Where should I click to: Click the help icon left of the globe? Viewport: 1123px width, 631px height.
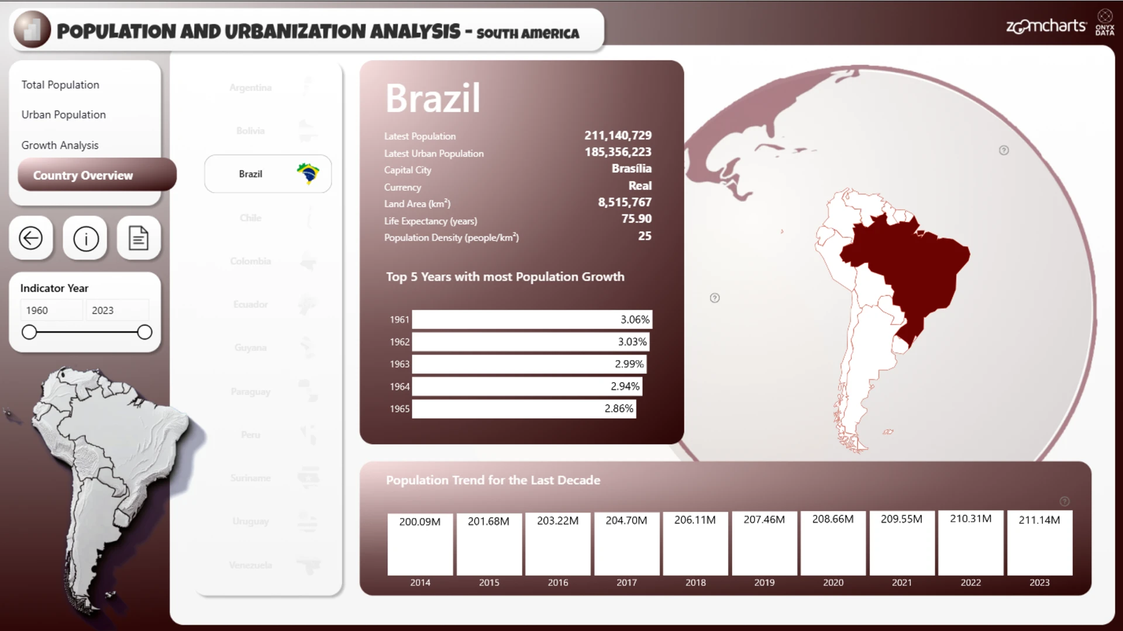[x=715, y=298]
